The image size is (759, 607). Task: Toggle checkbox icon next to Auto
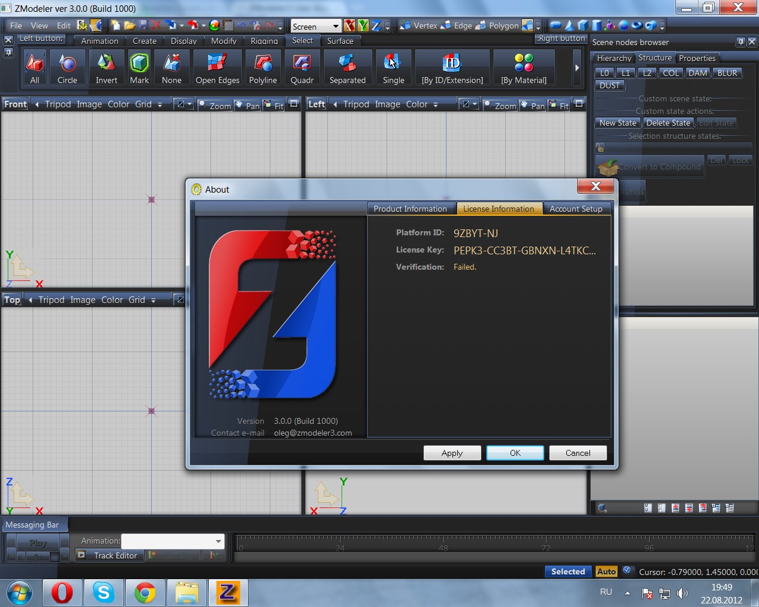point(627,571)
